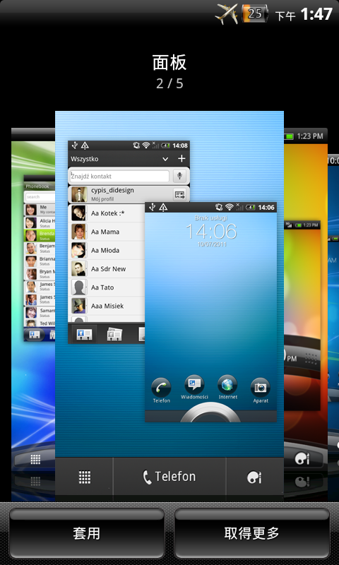The width and height of the screenshot is (339, 565).
Task: Tap the search field in Phonebook preview
Action: (x=40, y=197)
